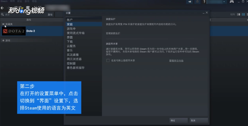
Task: Go back with the left arrow
Action: 2,8
